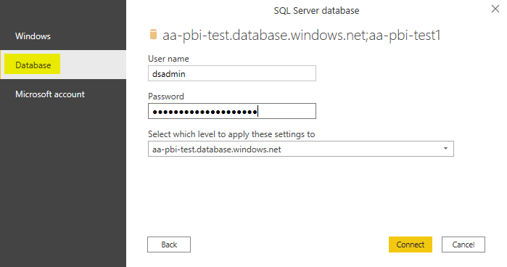Open the settings level combo box
Image resolution: width=507 pixels, height=267 pixels.
point(301,149)
